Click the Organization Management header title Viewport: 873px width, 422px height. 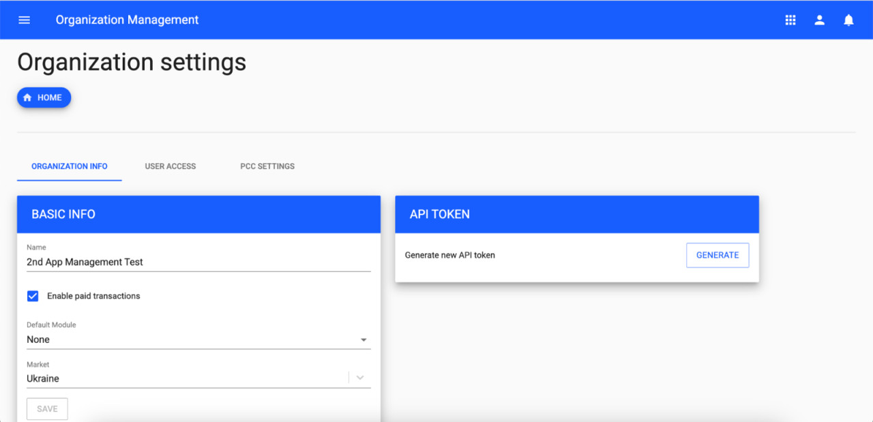coord(128,20)
